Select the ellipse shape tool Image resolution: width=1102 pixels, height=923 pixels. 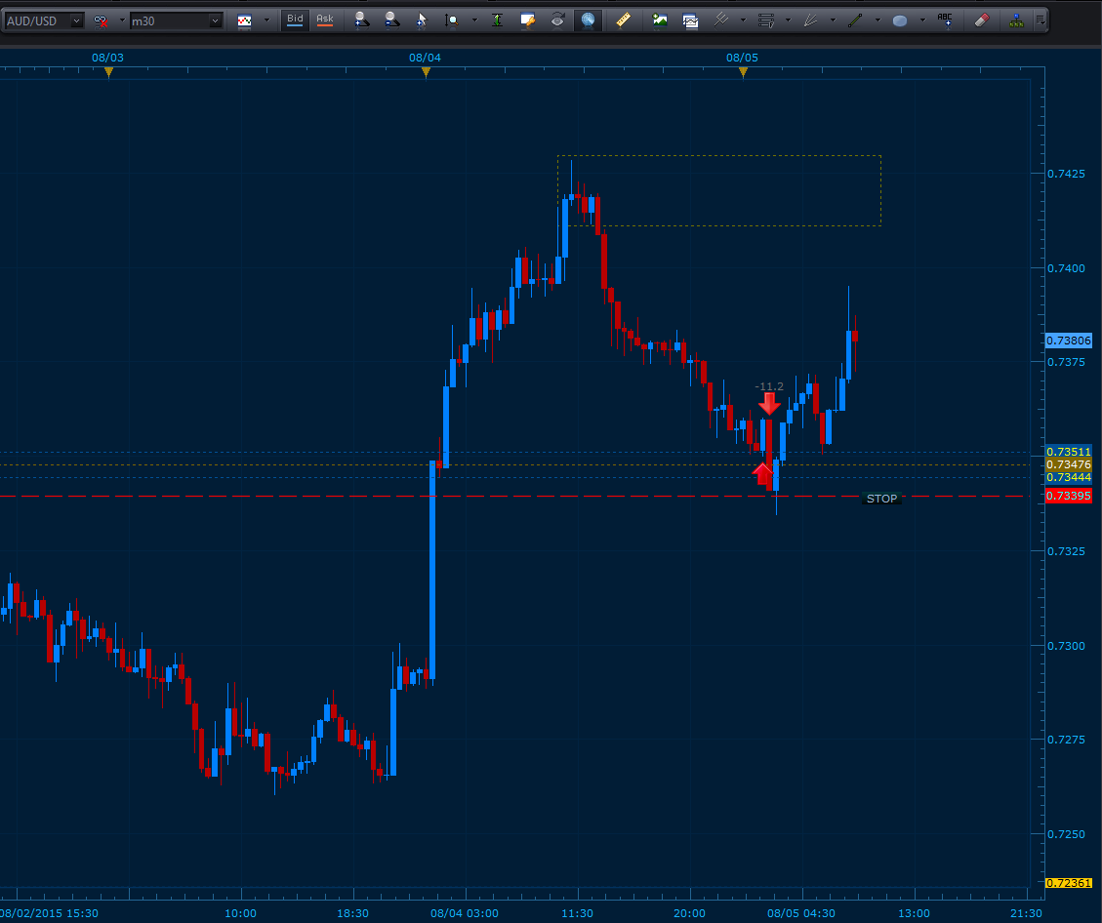tap(899, 20)
